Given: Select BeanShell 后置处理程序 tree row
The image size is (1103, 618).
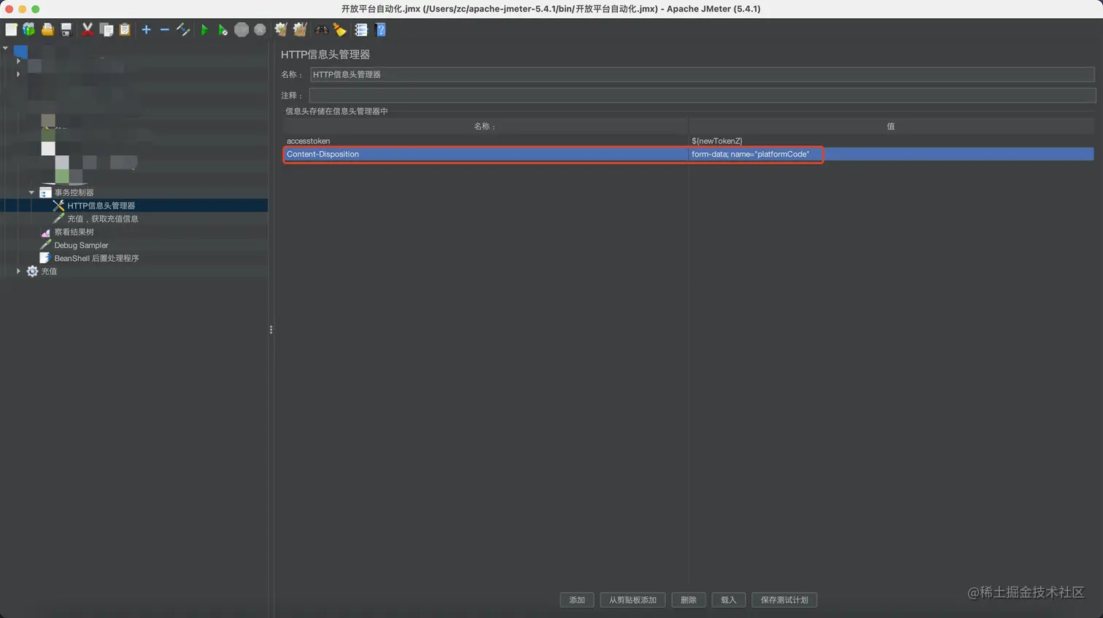Looking at the screenshot, I should click(x=96, y=258).
